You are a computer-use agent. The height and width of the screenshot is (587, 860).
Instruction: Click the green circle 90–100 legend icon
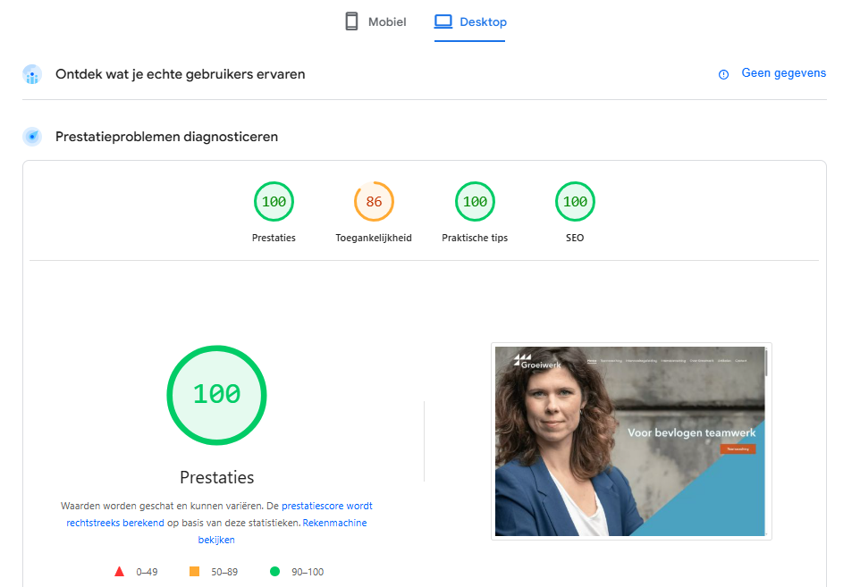(x=274, y=572)
